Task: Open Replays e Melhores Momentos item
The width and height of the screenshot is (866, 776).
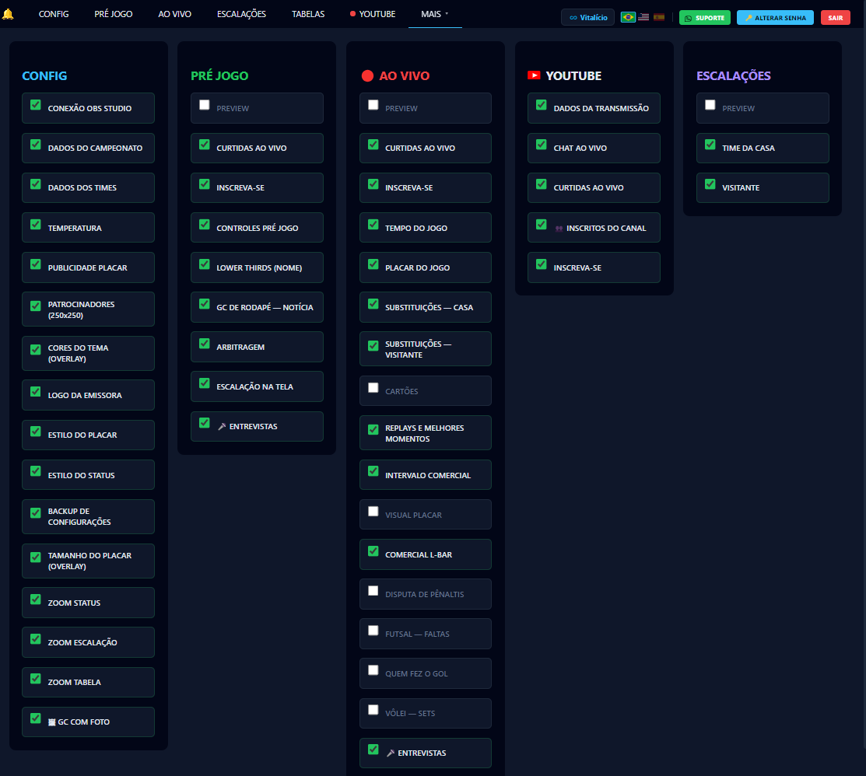Action: [x=426, y=432]
